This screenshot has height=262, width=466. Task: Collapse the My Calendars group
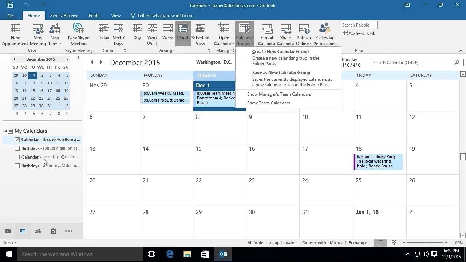click(5, 131)
